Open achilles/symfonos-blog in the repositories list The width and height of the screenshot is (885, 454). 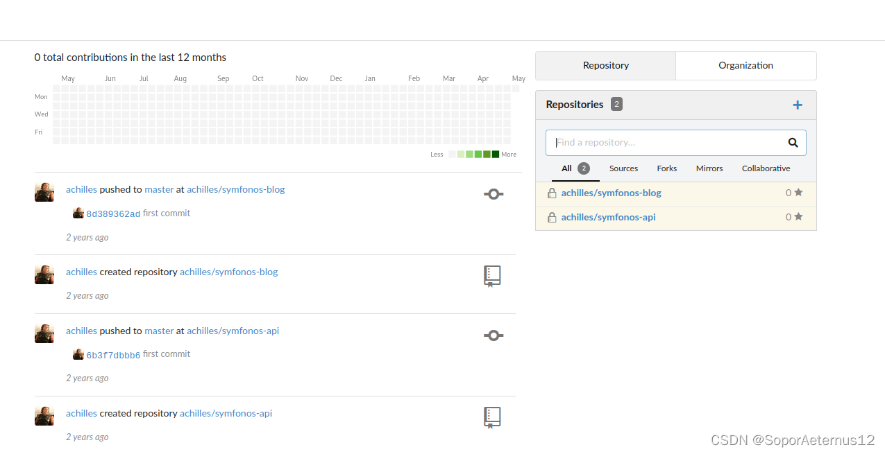click(x=611, y=193)
